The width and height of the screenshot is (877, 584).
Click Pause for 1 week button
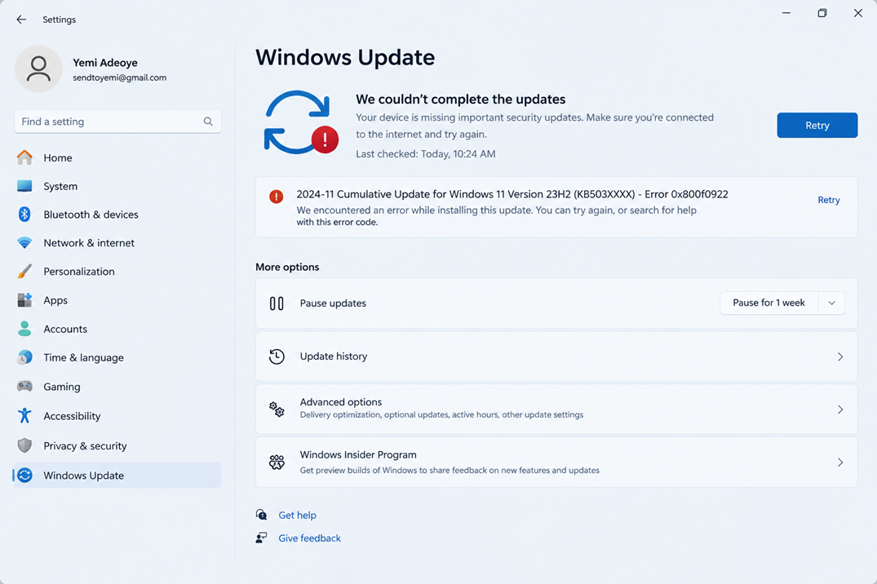click(769, 303)
